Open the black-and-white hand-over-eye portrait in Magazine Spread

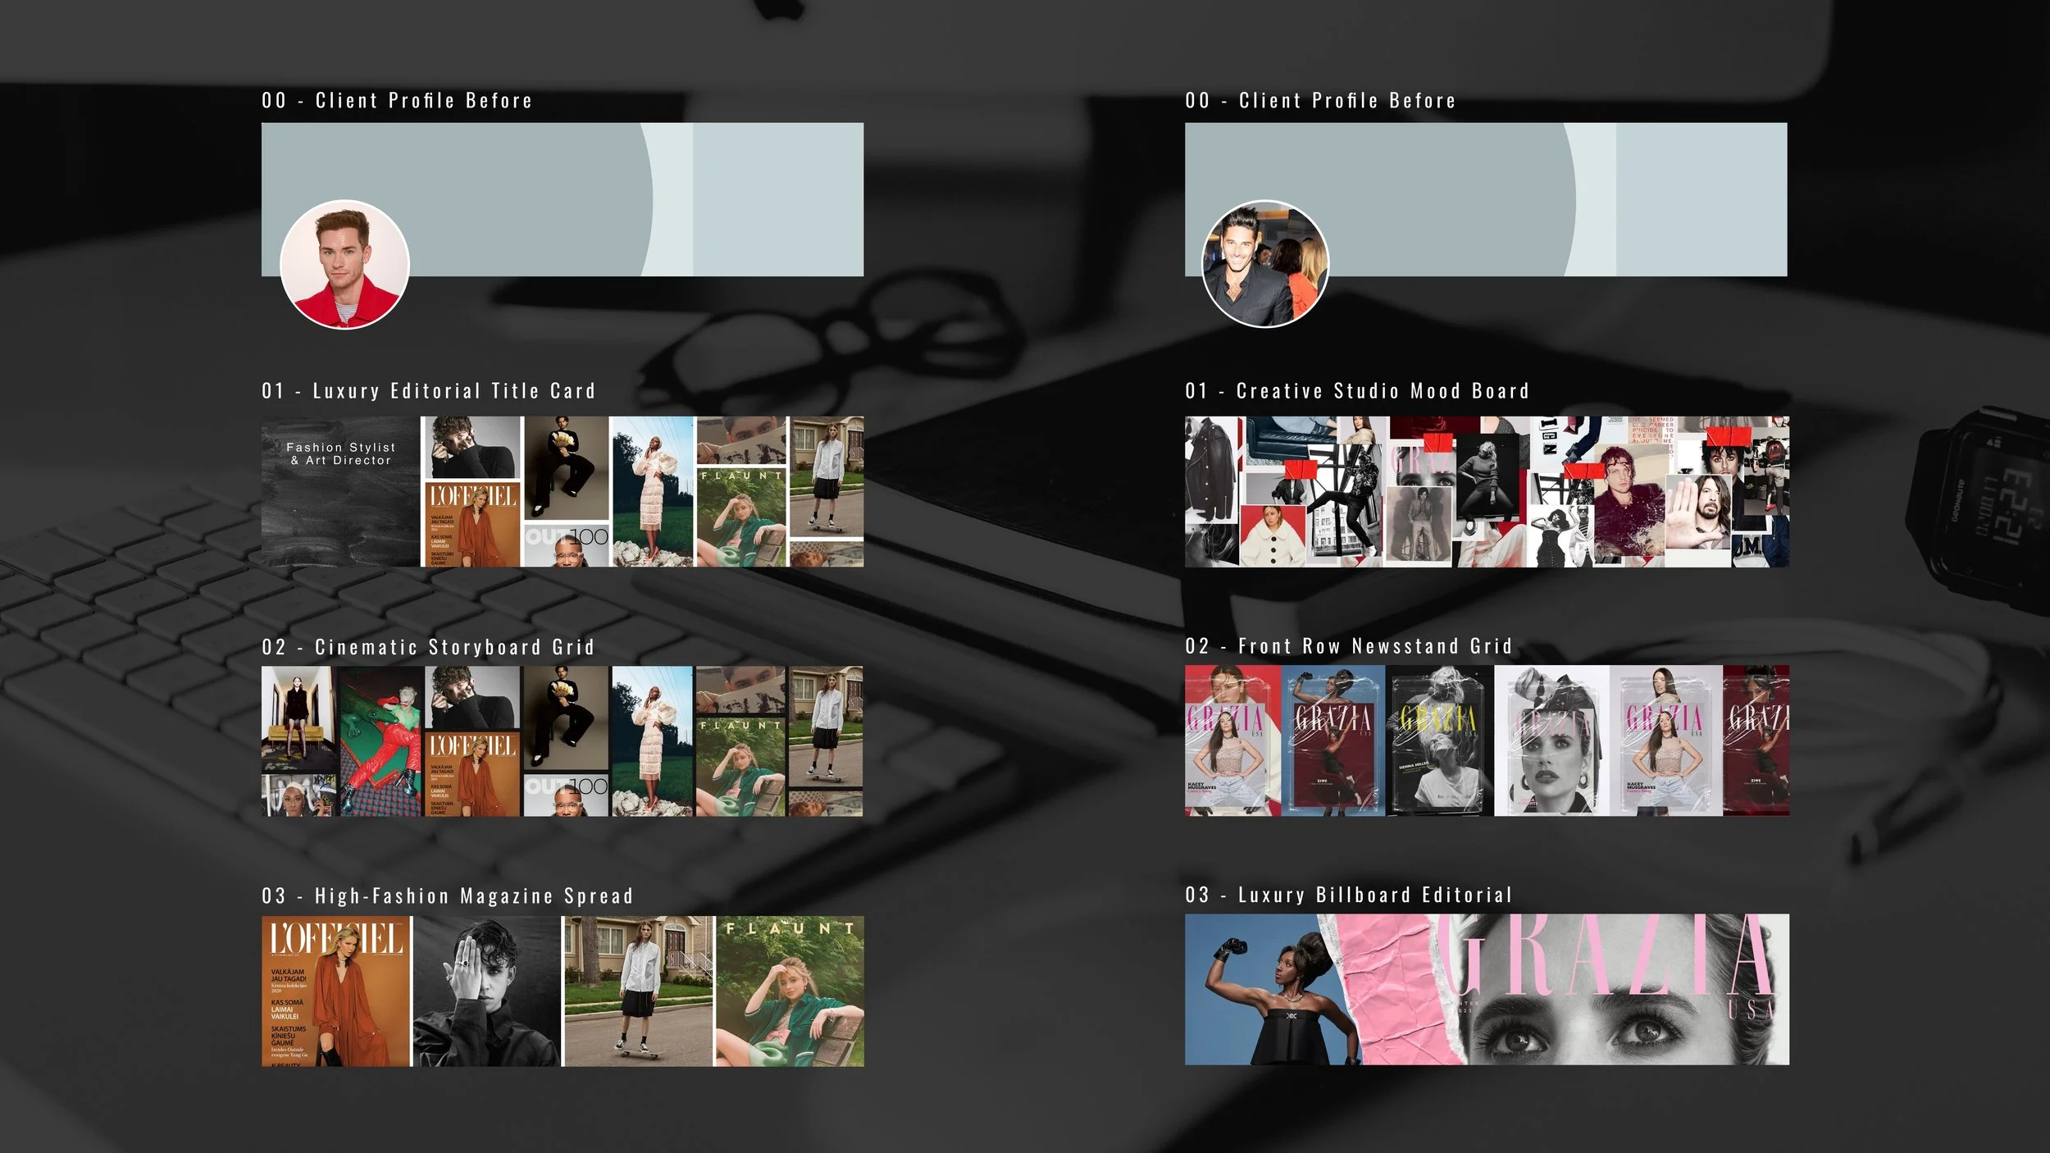tap(486, 991)
